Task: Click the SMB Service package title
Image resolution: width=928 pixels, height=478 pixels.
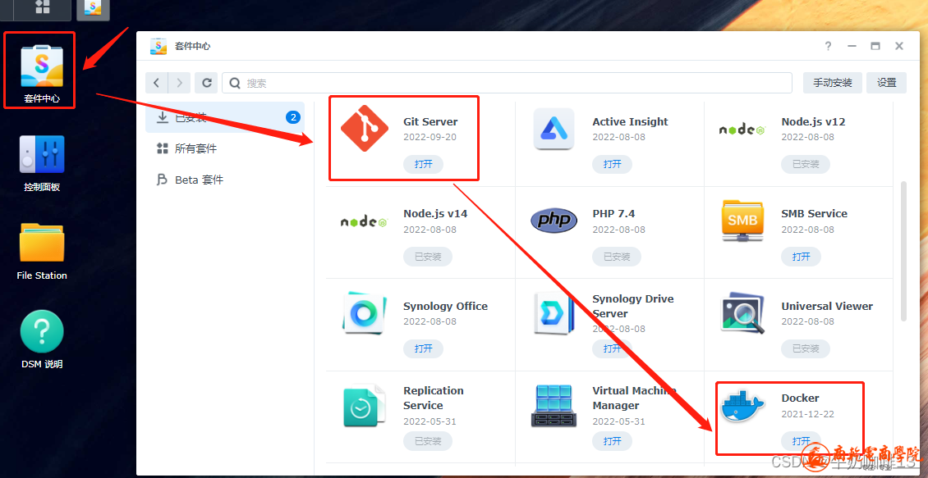Action: point(814,213)
